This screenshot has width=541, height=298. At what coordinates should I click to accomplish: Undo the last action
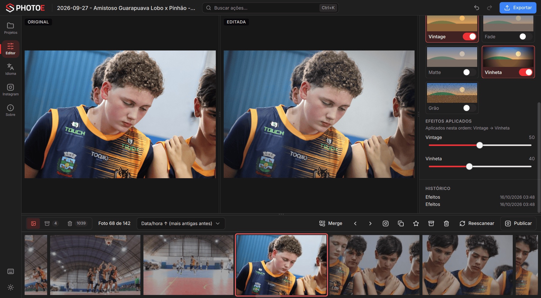(x=477, y=8)
